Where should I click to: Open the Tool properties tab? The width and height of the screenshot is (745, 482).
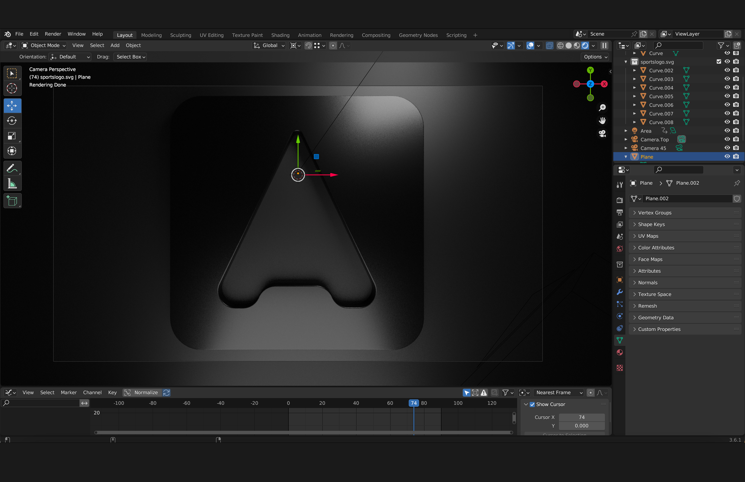tap(620, 185)
